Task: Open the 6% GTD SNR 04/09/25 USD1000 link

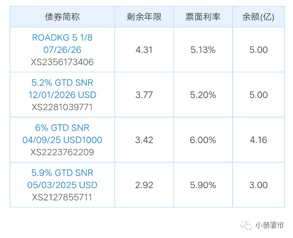Action: (x=62, y=134)
